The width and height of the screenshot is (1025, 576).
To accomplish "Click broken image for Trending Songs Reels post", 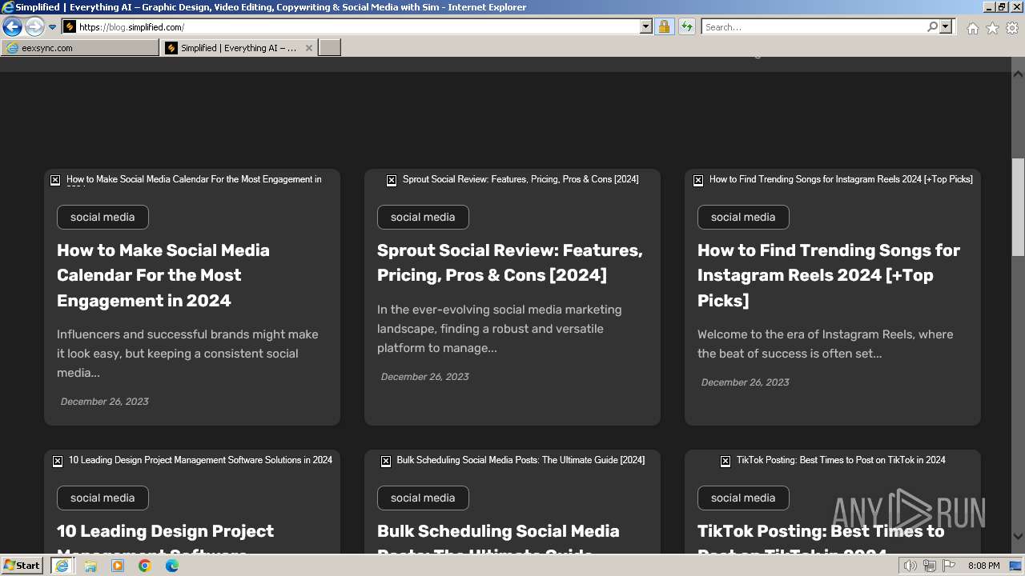I will click(698, 180).
